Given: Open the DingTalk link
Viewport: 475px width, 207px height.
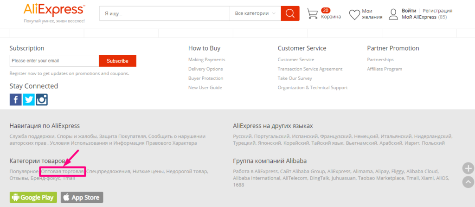Looking at the screenshot, I should tap(319, 178).
